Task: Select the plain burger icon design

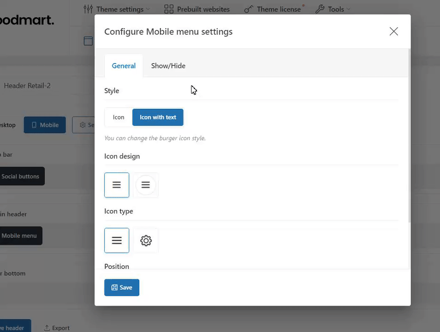Action: [x=117, y=185]
